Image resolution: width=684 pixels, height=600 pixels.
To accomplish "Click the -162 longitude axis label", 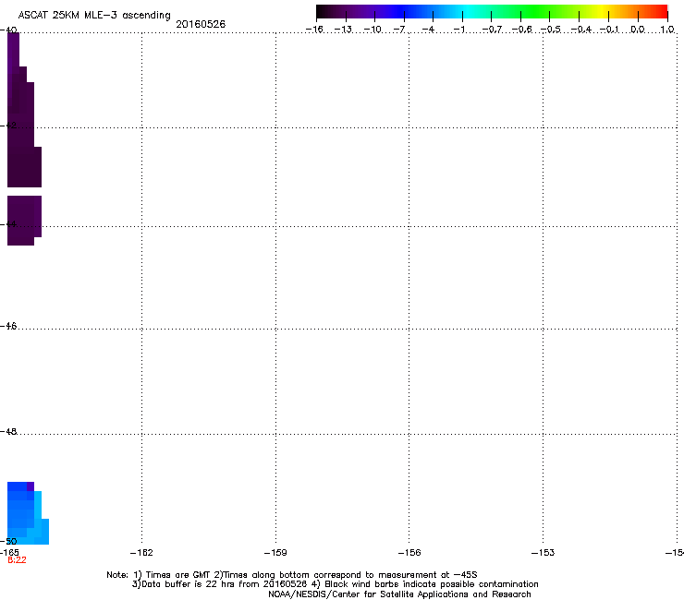I will pyautogui.click(x=141, y=553).
